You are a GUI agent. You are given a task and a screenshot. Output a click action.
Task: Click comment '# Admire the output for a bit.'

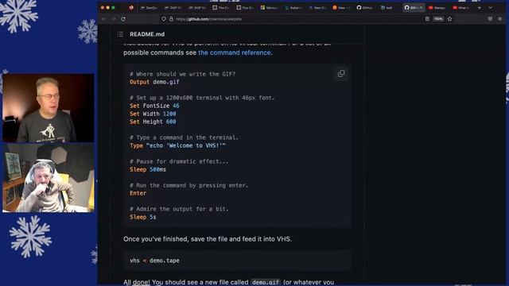click(179, 209)
